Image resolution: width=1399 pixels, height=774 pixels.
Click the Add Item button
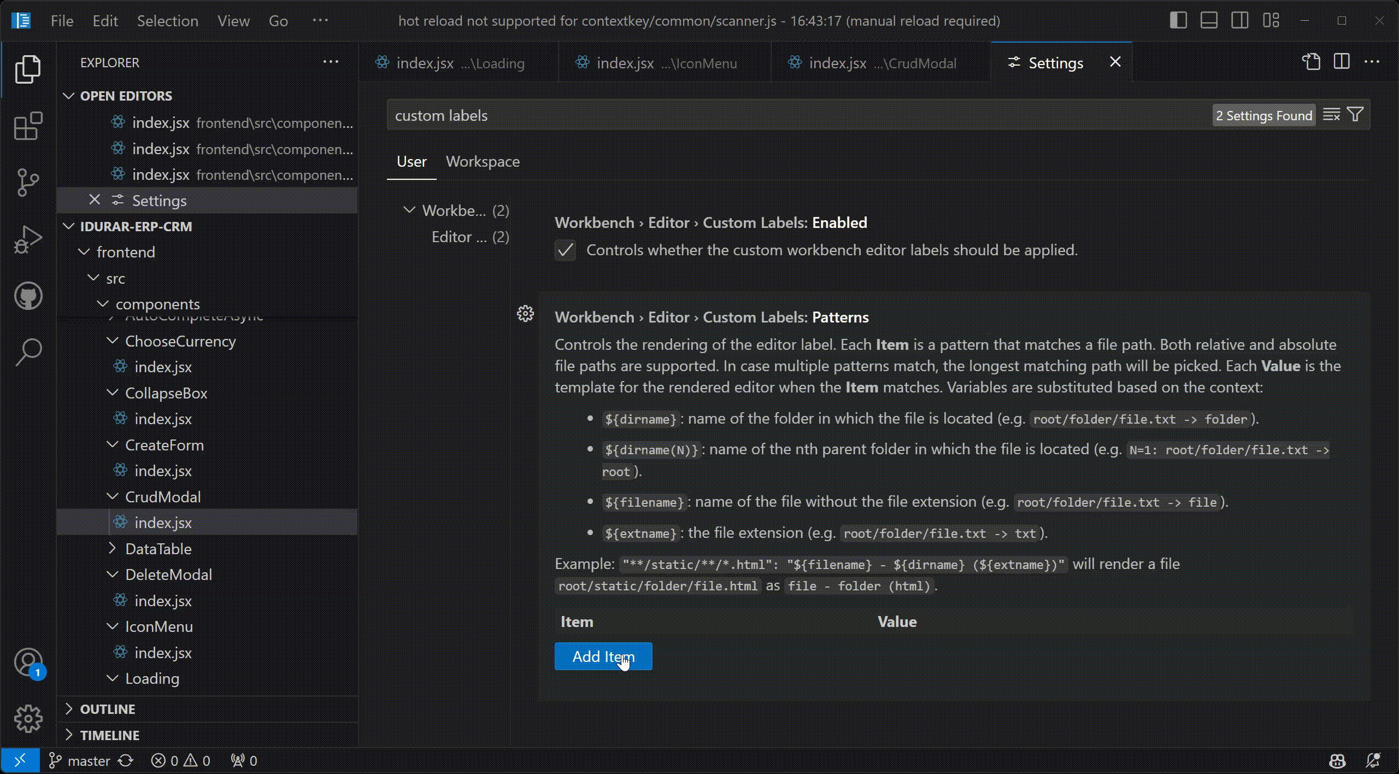[603, 656]
